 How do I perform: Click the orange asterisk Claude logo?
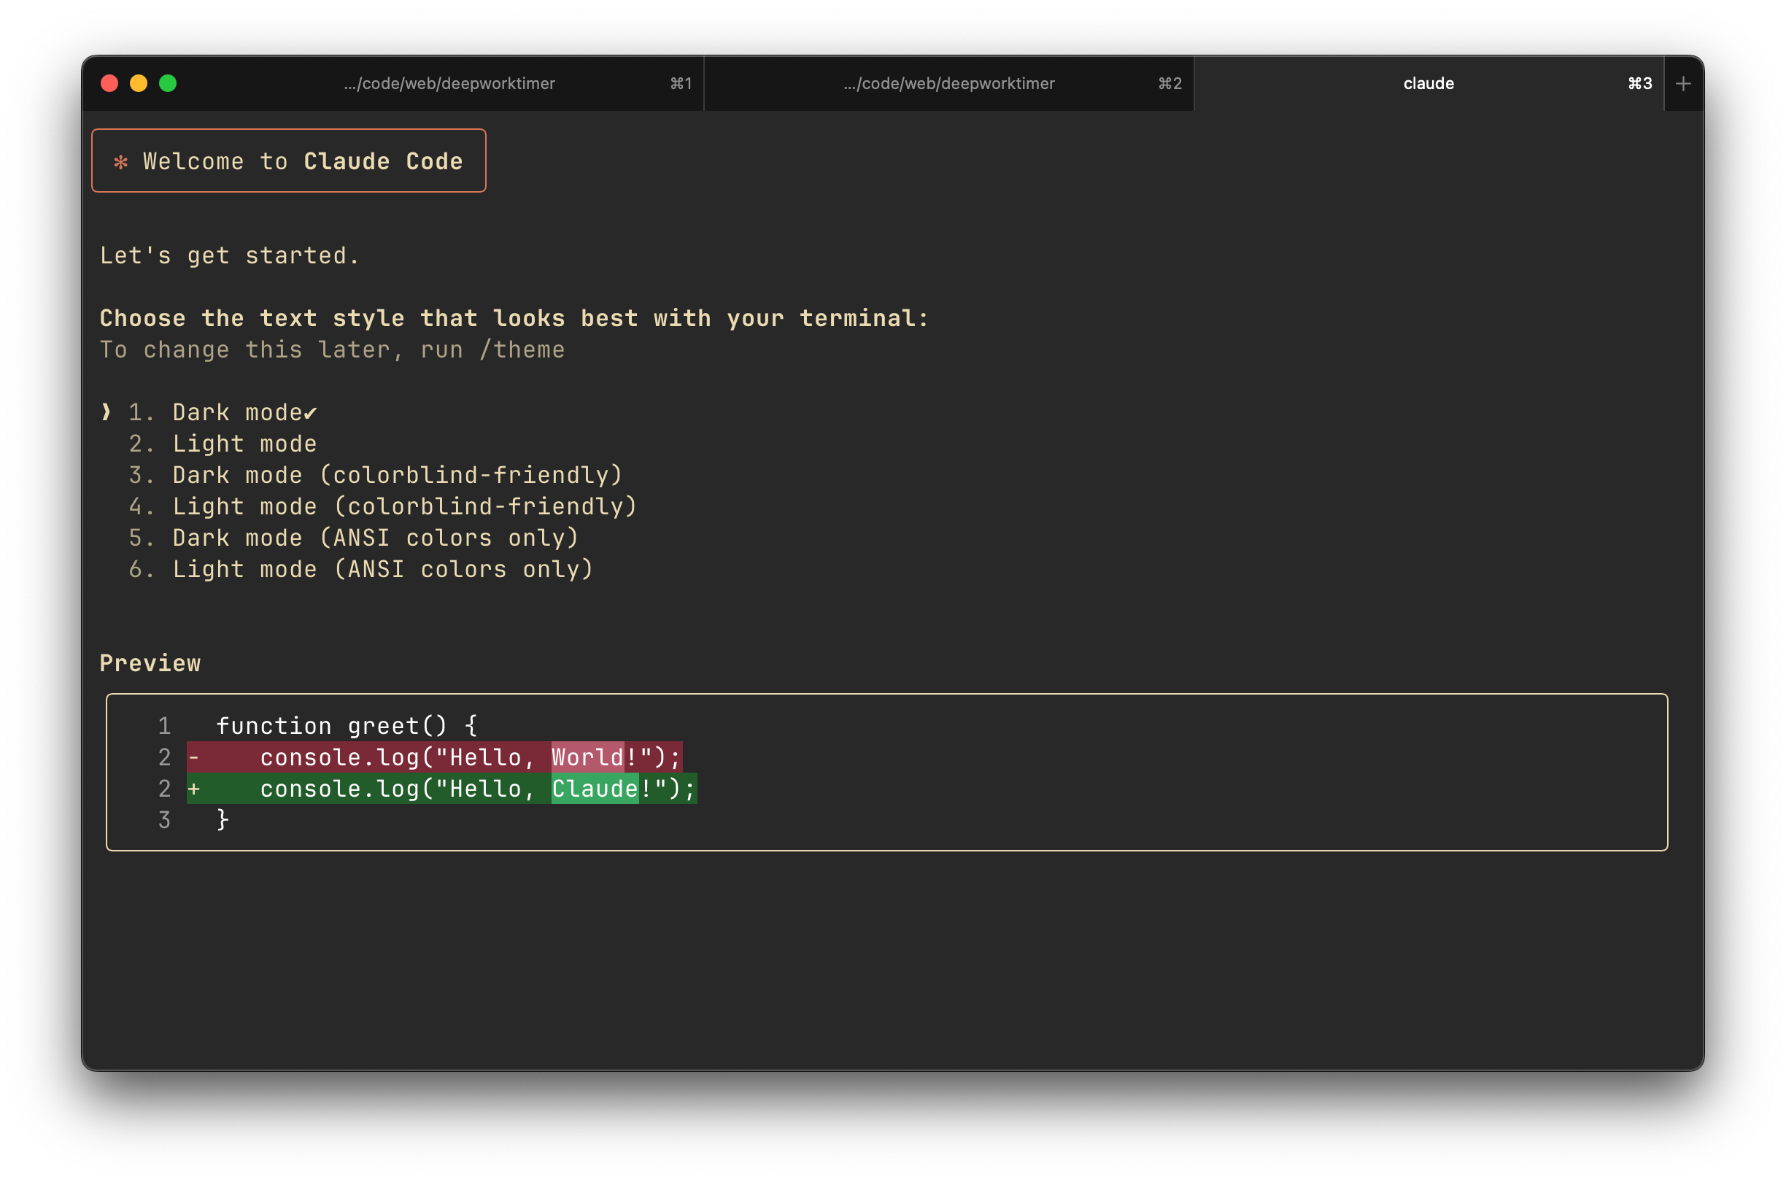tap(120, 162)
